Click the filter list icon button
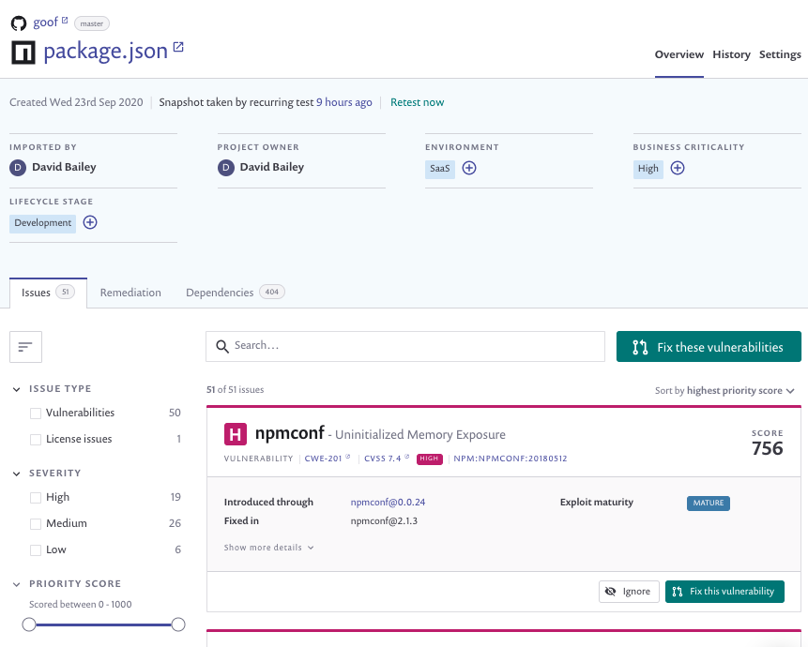This screenshot has height=647, width=808. click(25, 347)
